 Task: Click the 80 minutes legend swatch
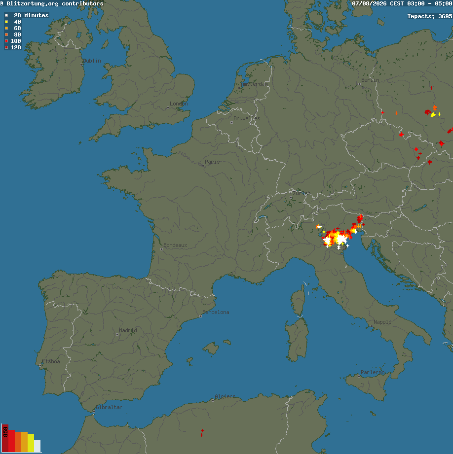click(6, 35)
